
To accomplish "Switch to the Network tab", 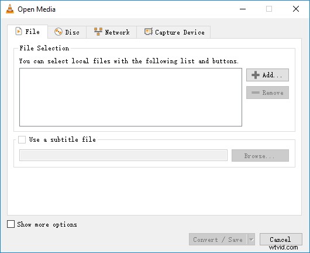I will point(112,32).
